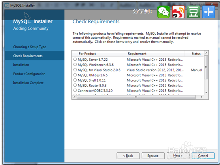
Task: Open Installation step in sidebar
Action: (21, 65)
